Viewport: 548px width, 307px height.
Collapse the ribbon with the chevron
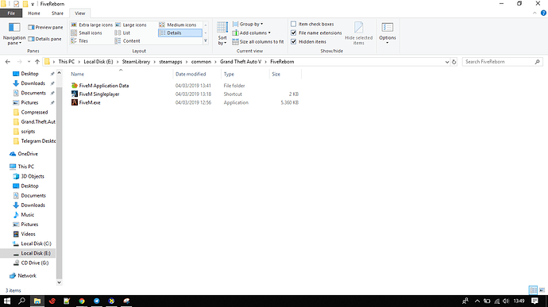[x=534, y=13]
